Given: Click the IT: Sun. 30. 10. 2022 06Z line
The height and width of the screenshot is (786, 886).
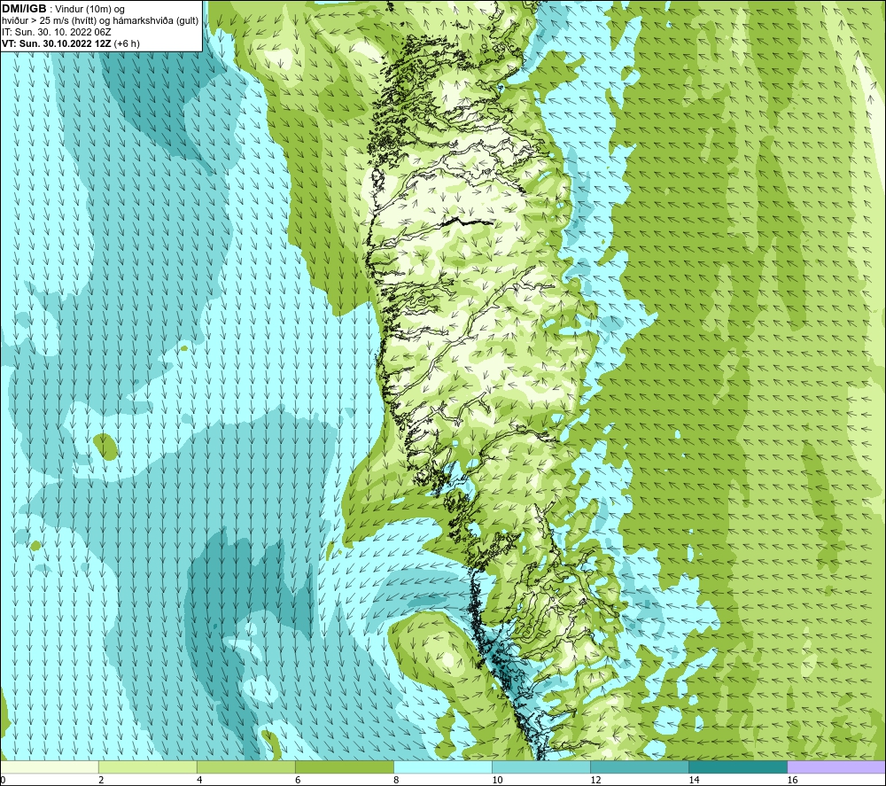Looking at the screenshot, I should point(57,32).
